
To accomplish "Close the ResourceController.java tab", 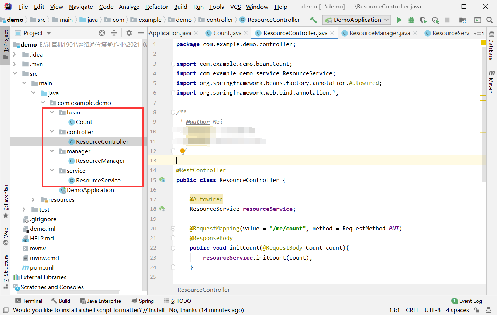I will click(332, 33).
